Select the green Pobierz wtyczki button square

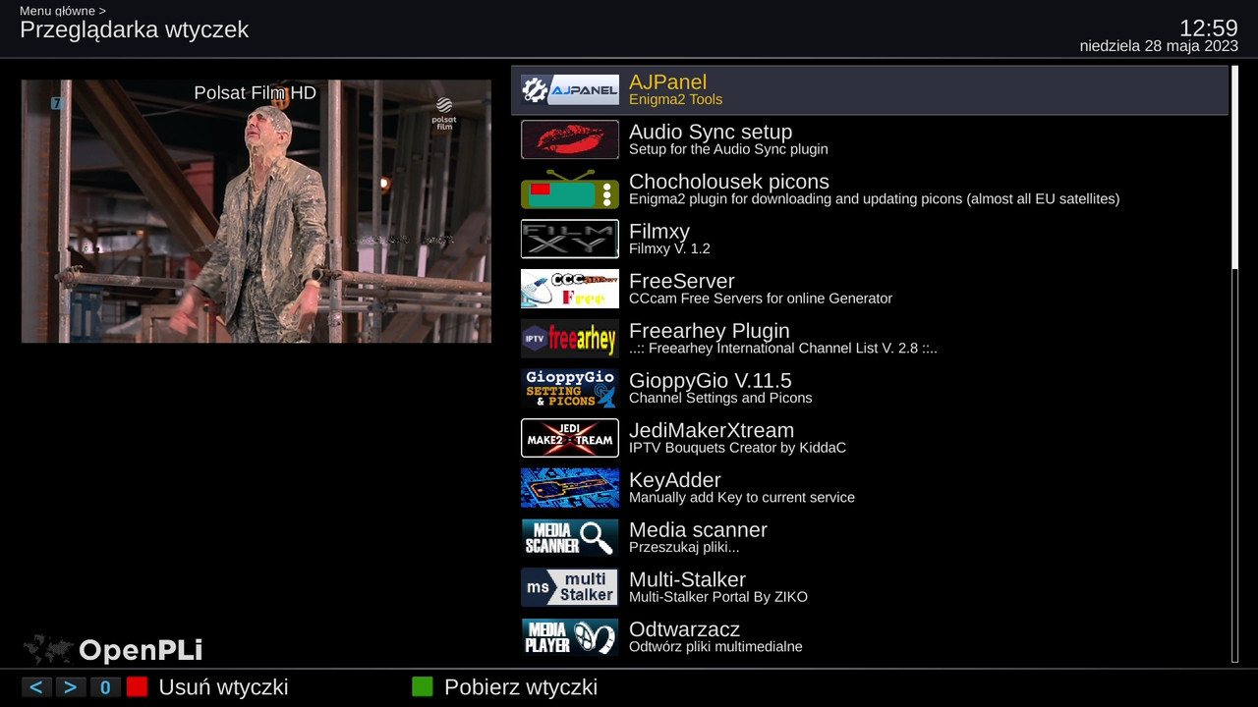(423, 687)
